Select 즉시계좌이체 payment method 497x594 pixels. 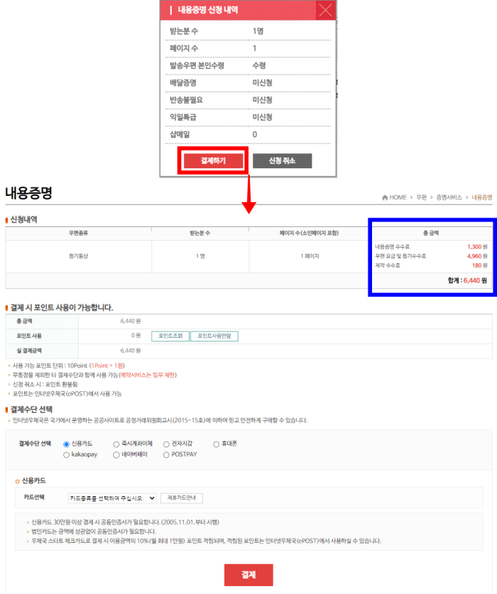tap(116, 444)
